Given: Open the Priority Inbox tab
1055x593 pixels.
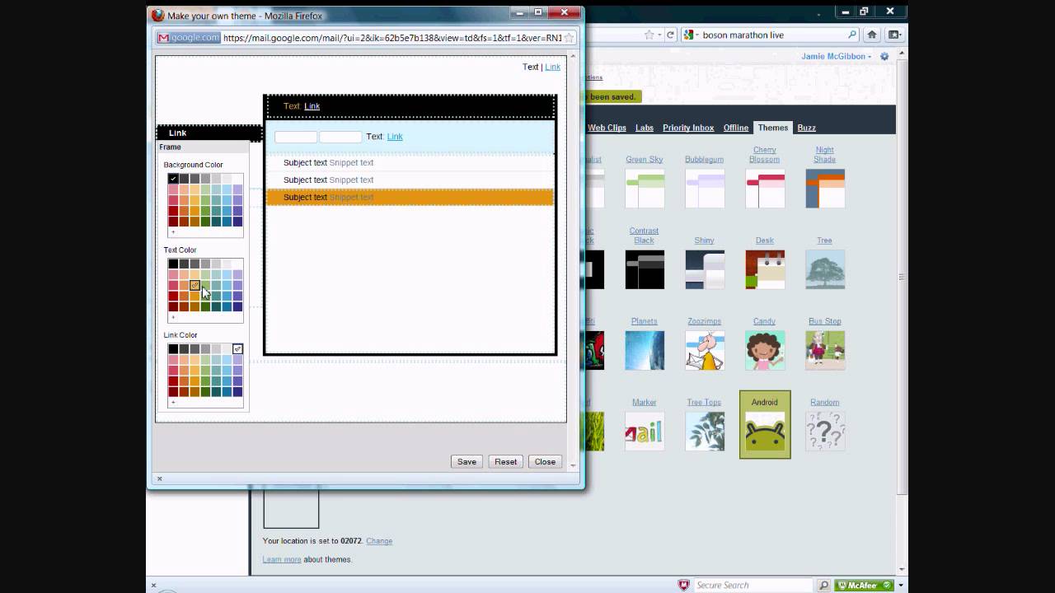Looking at the screenshot, I should point(688,128).
